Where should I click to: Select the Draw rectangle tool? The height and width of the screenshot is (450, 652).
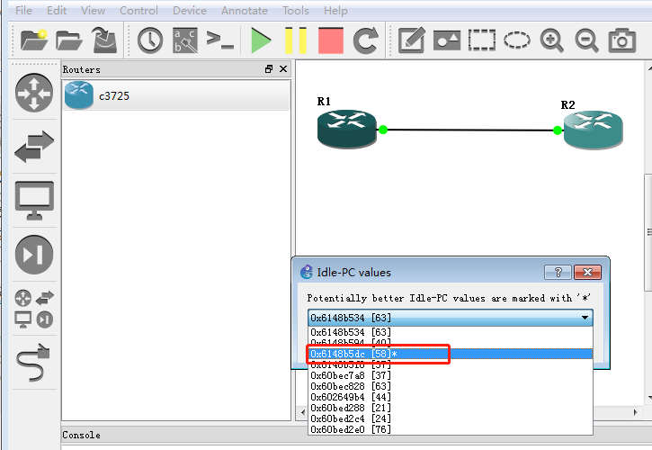pos(482,40)
